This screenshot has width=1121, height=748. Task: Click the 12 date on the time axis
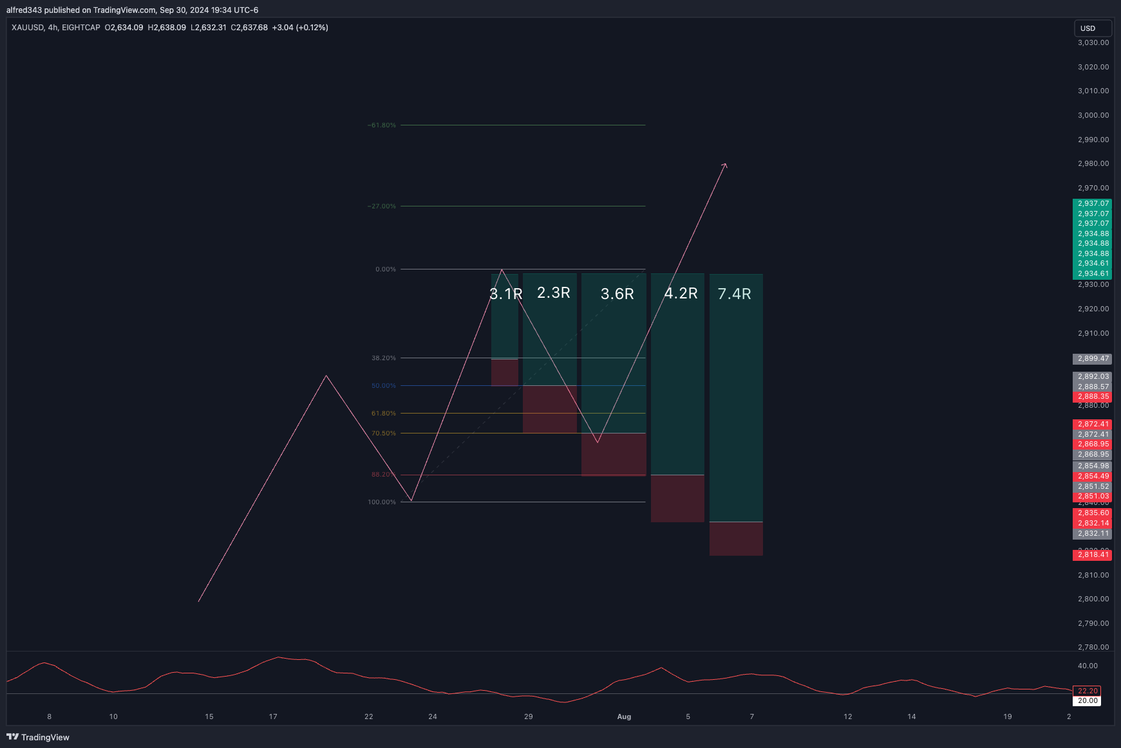pos(848,716)
